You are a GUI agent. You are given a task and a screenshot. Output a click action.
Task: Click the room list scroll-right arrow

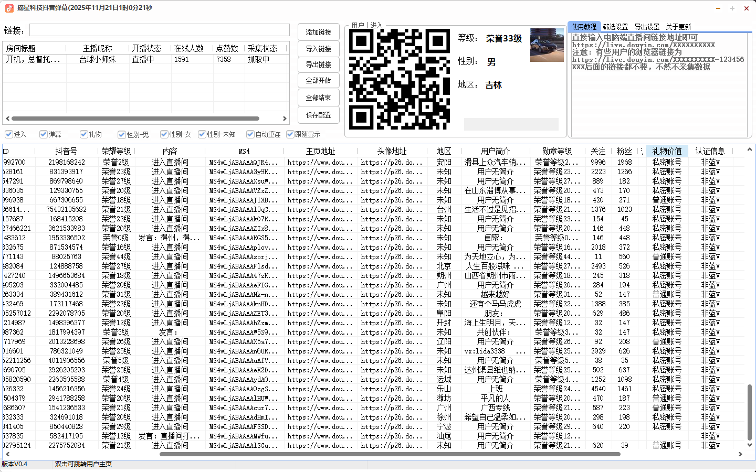pyautogui.click(x=285, y=119)
